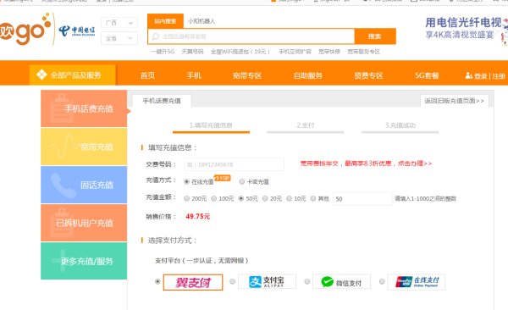
Task: Open the 全省 city dropdown
Action: click(119, 38)
